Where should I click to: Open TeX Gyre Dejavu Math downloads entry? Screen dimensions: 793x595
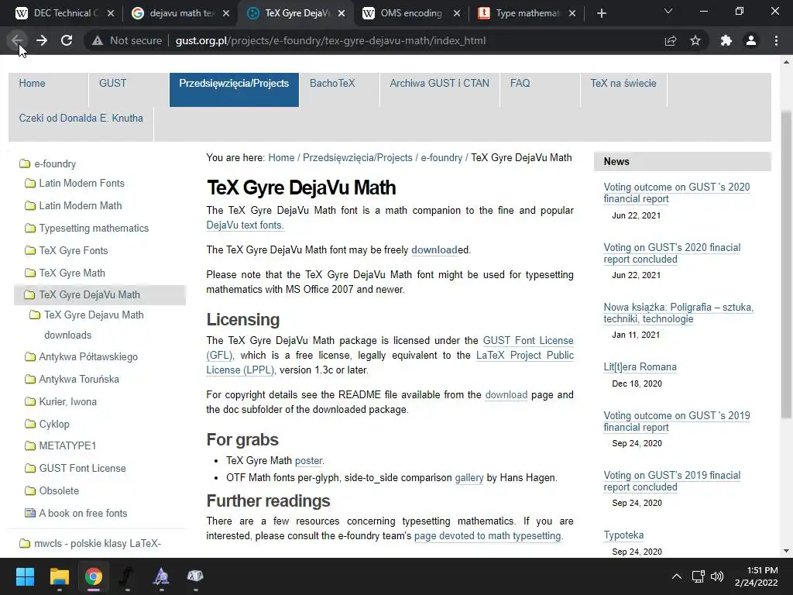pos(94,325)
